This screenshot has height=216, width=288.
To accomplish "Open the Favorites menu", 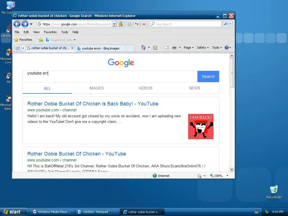I will click(50, 32).
